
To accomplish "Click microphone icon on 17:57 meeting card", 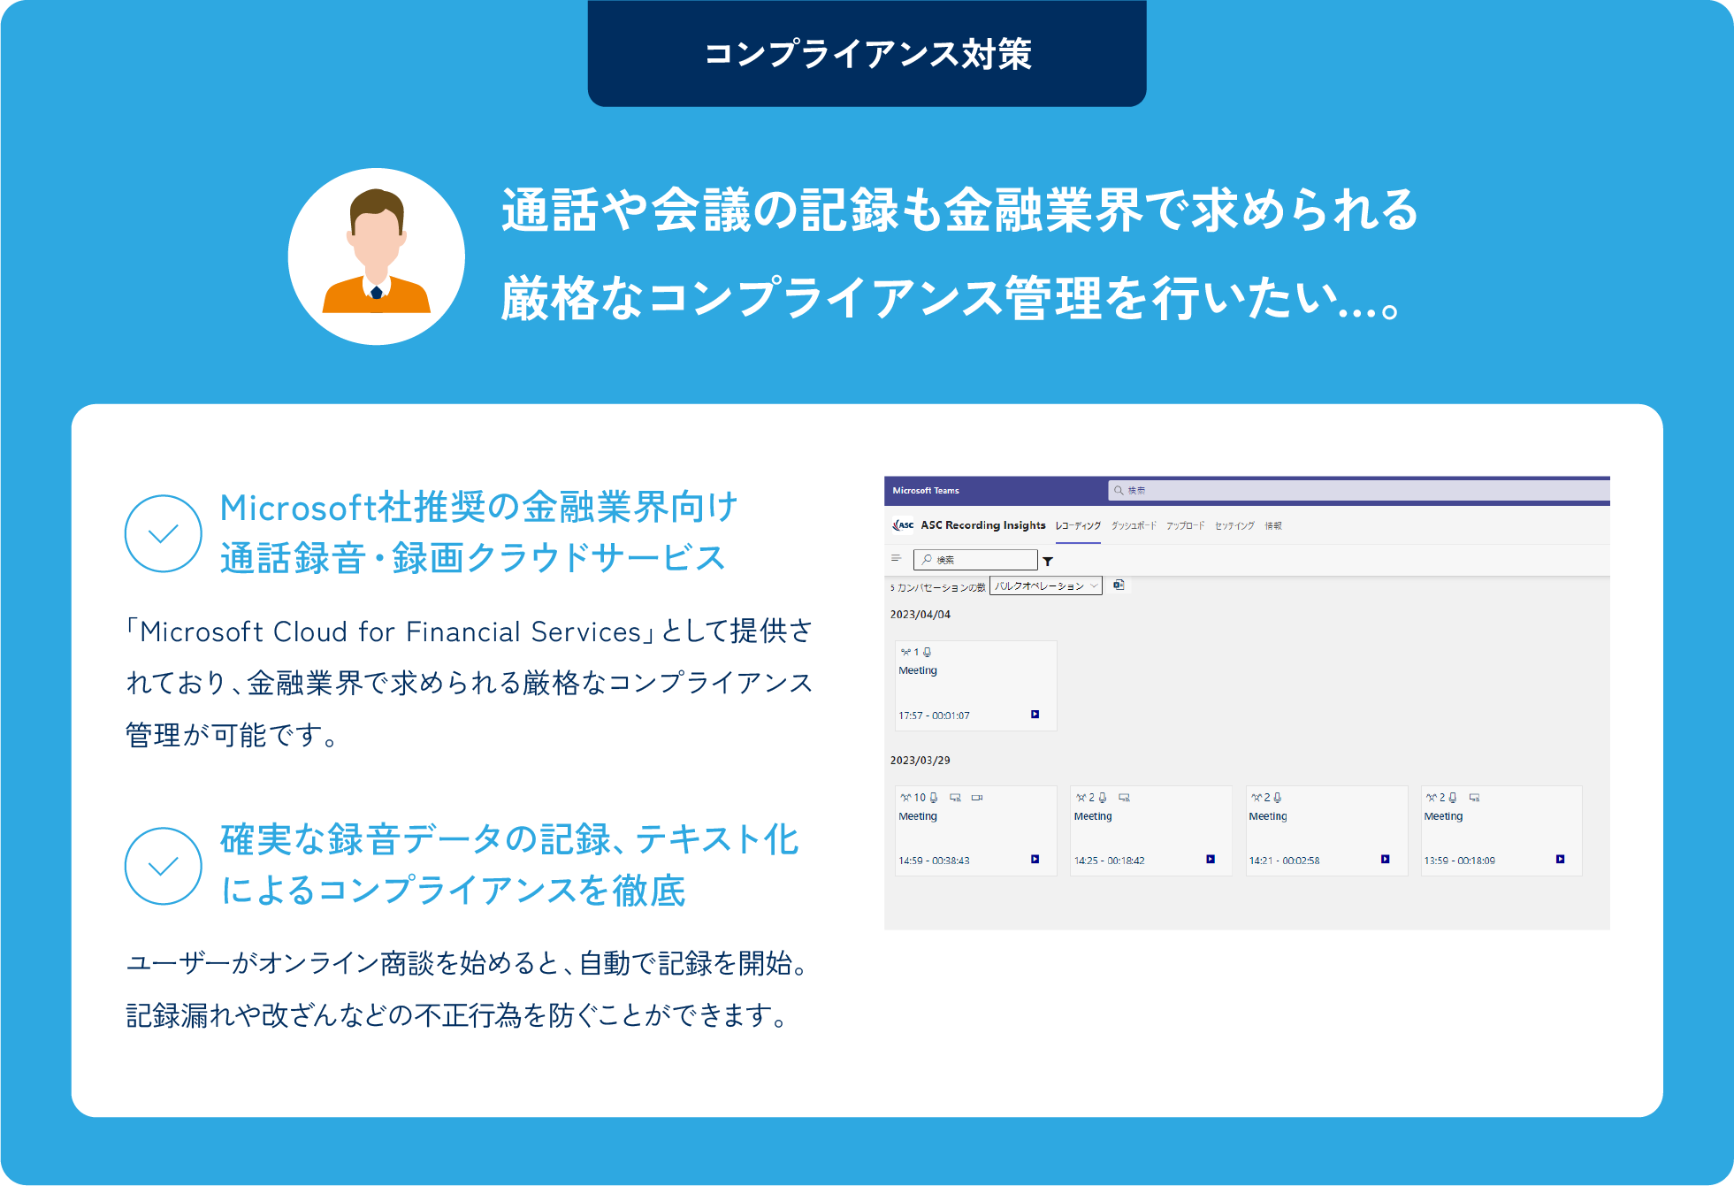I will [x=927, y=653].
